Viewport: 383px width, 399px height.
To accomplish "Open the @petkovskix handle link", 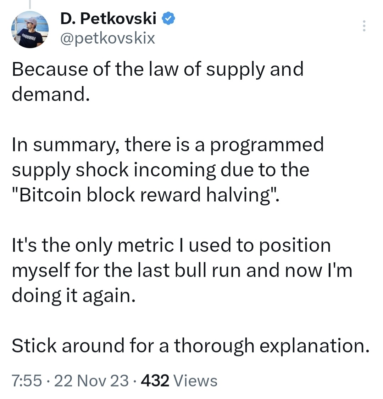I will 107,37.
